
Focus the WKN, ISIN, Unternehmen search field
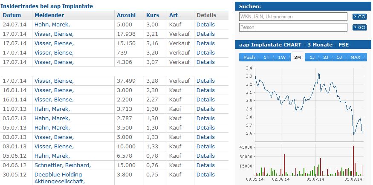293,17
